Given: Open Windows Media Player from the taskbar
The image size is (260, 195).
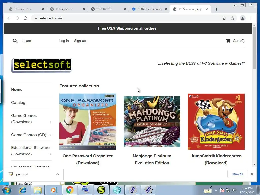Looking at the screenshot, I should pos(53,190).
